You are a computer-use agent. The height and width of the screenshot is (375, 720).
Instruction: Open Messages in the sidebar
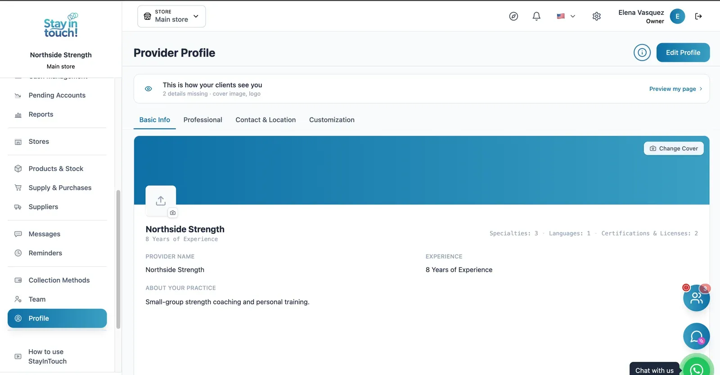coord(57,234)
